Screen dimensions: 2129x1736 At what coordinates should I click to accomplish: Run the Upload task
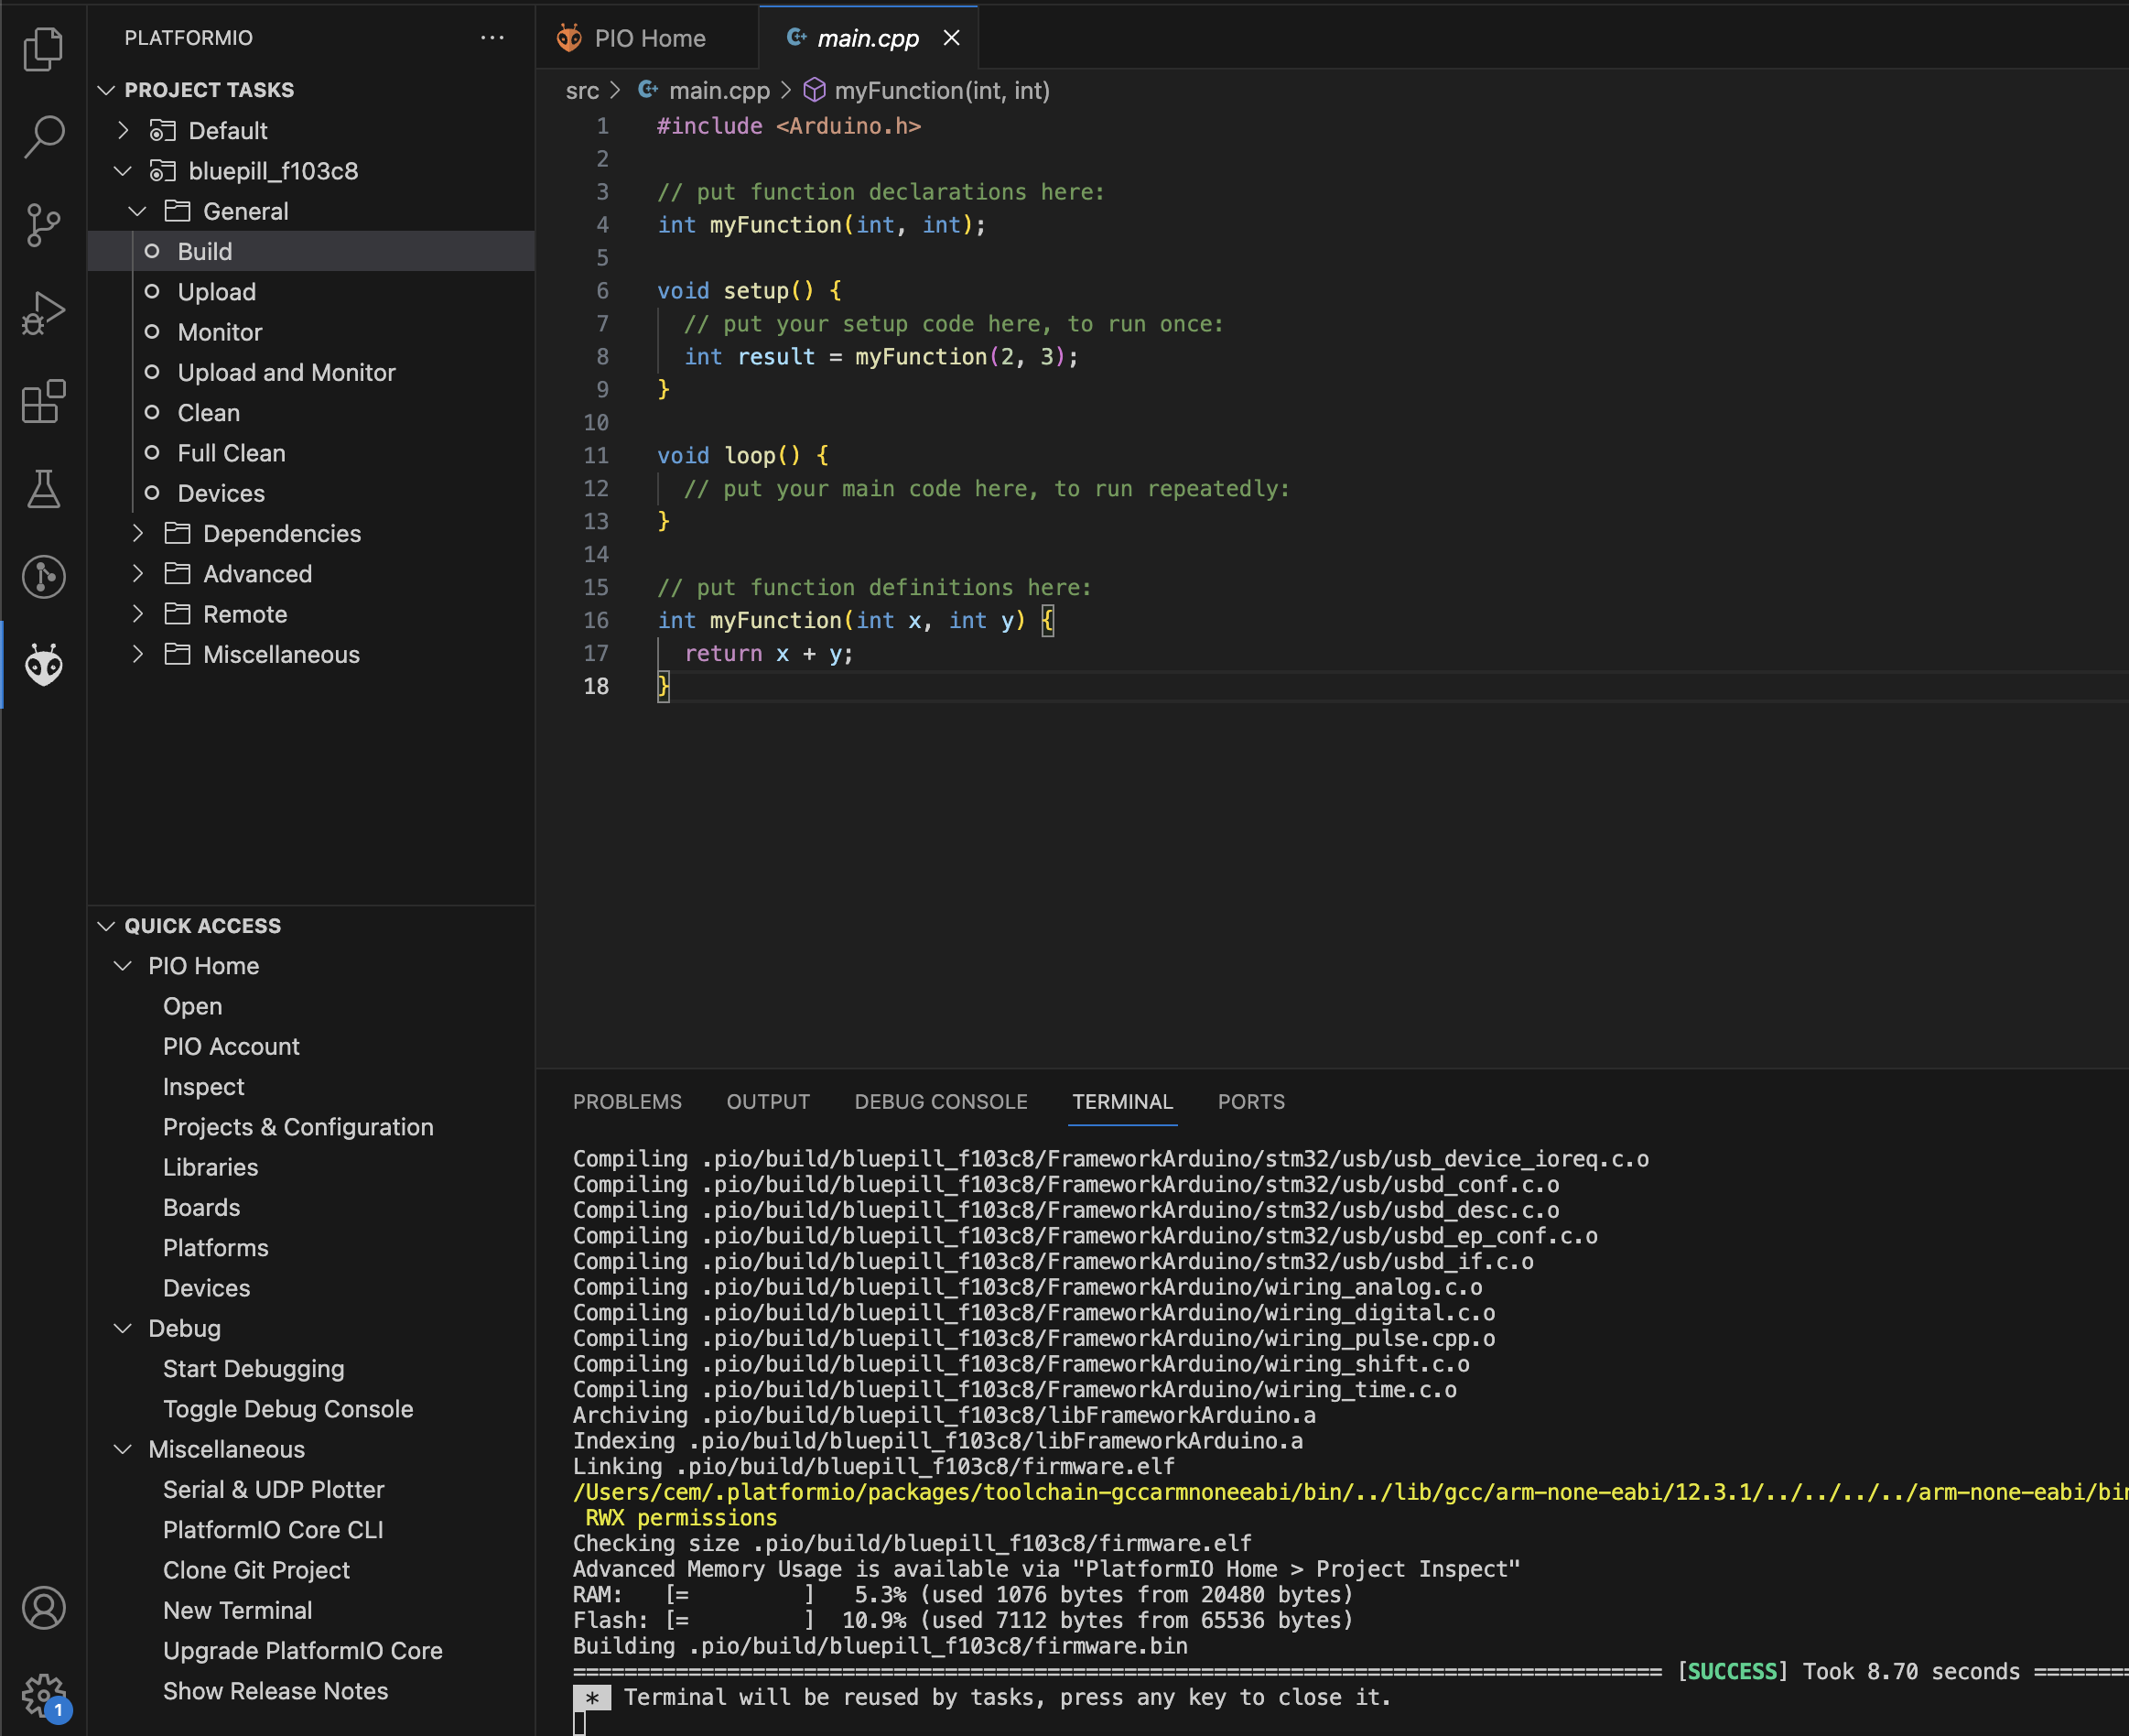tap(217, 292)
